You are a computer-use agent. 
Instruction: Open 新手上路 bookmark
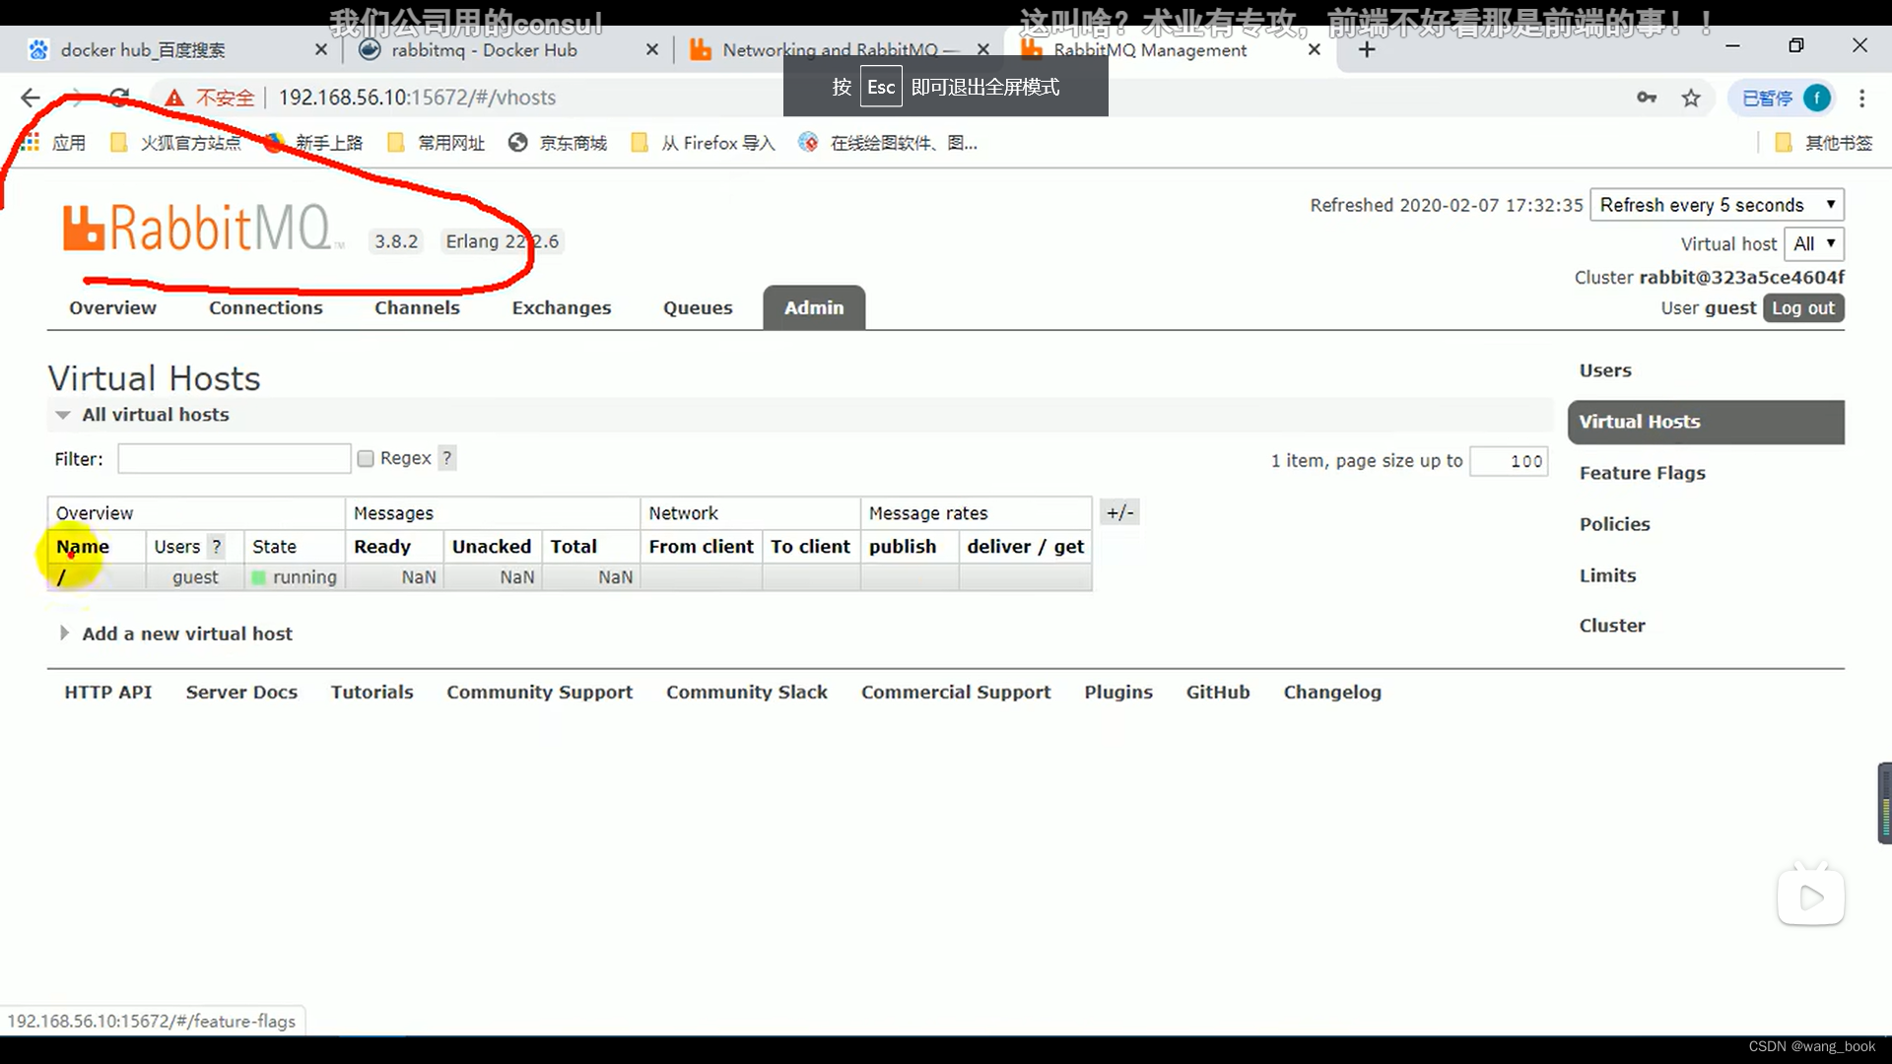(x=313, y=143)
